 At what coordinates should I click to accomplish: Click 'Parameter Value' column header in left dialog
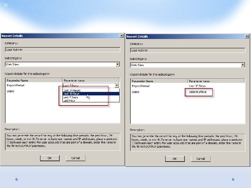tap(91, 80)
